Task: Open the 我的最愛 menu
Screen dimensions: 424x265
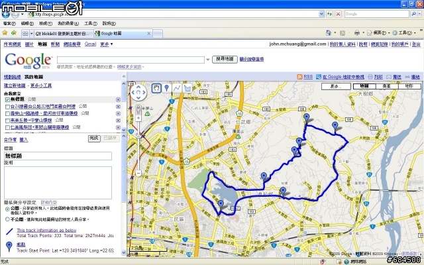Action: pos(68,24)
